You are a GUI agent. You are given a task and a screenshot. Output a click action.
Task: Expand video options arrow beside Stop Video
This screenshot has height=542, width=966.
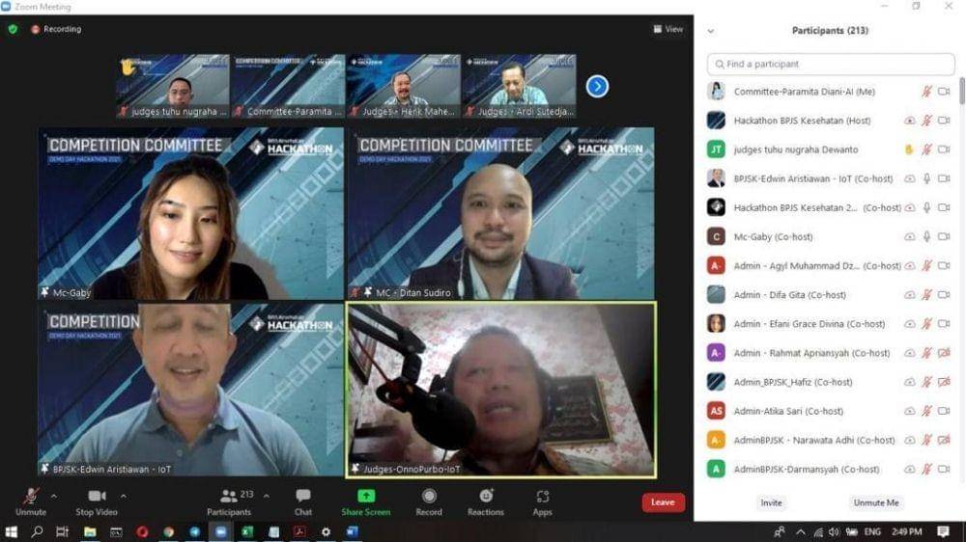pos(124,496)
